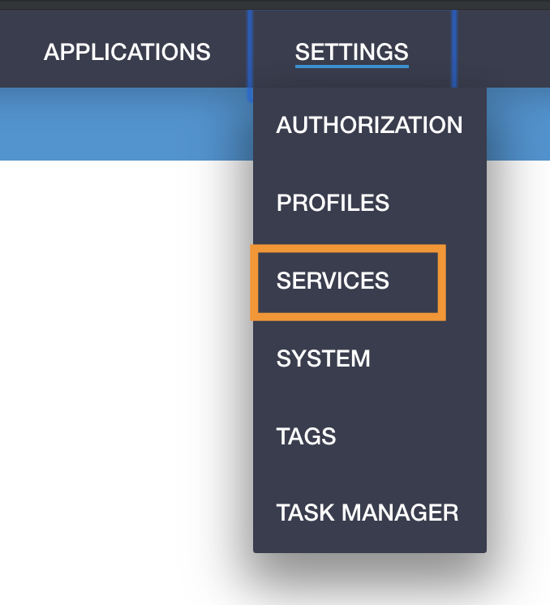Go to SYSTEM in the Settings dropdown
Screen dimensions: 550x605
[323, 358]
